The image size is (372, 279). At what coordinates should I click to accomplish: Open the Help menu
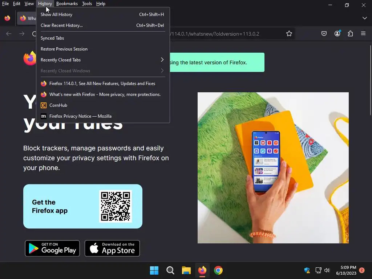tap(101, 4)
